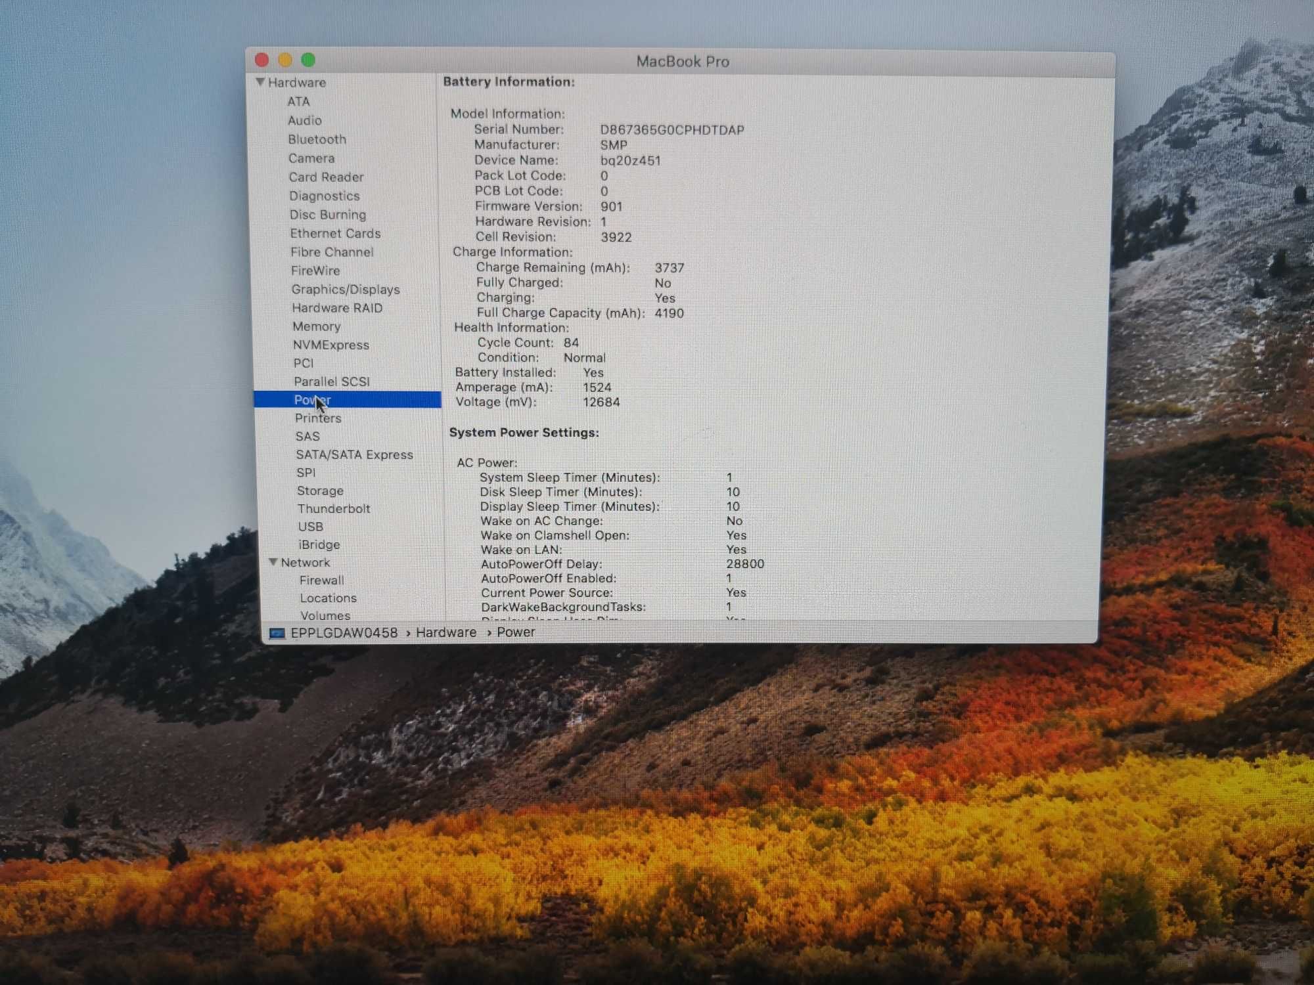This screenshot has height=985, width=1314.
Task: Click the Battery Information heading
Action: pos(509,81)
